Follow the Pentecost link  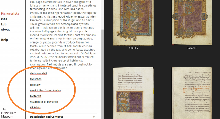(x=35, y=96)
